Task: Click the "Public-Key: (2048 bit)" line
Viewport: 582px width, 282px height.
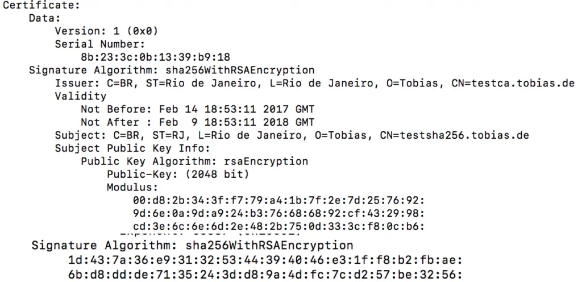Action: tap(178, 174)
